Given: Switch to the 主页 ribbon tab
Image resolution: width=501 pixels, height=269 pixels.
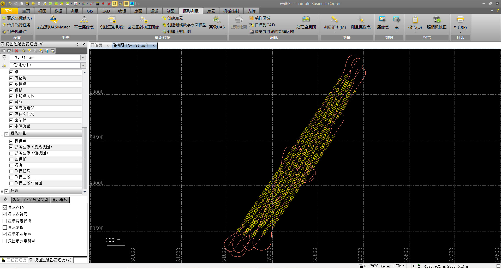Looking at the screenshot, I should (26, 11).
